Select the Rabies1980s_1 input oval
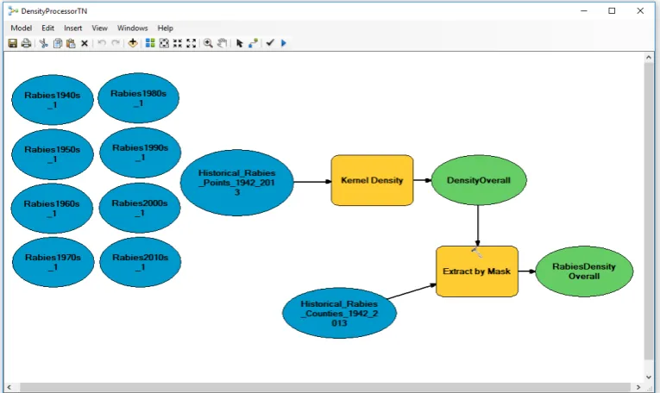Image resolution: width=660 pixels, height=393 pixels. tap(139, 98)
